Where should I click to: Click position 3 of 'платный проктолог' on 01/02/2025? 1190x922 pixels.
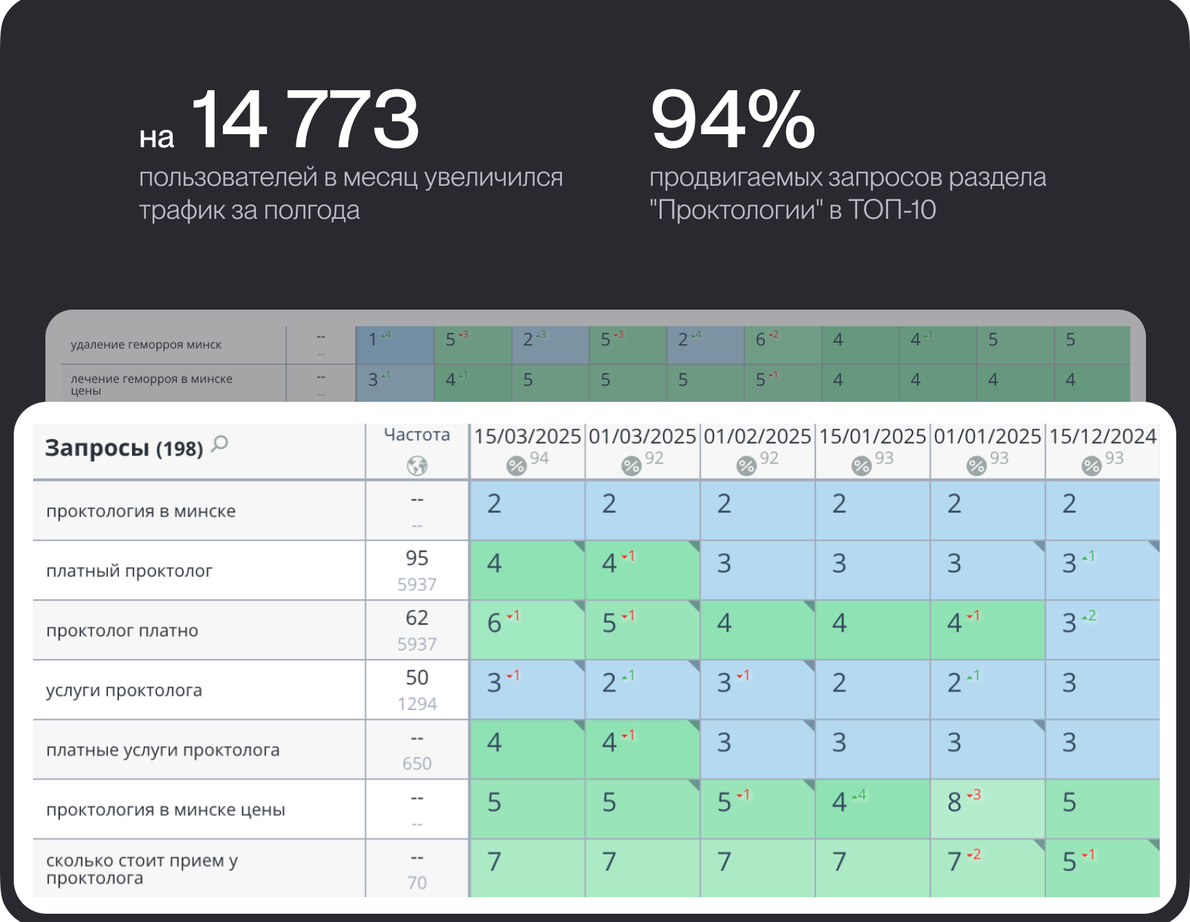757,570
